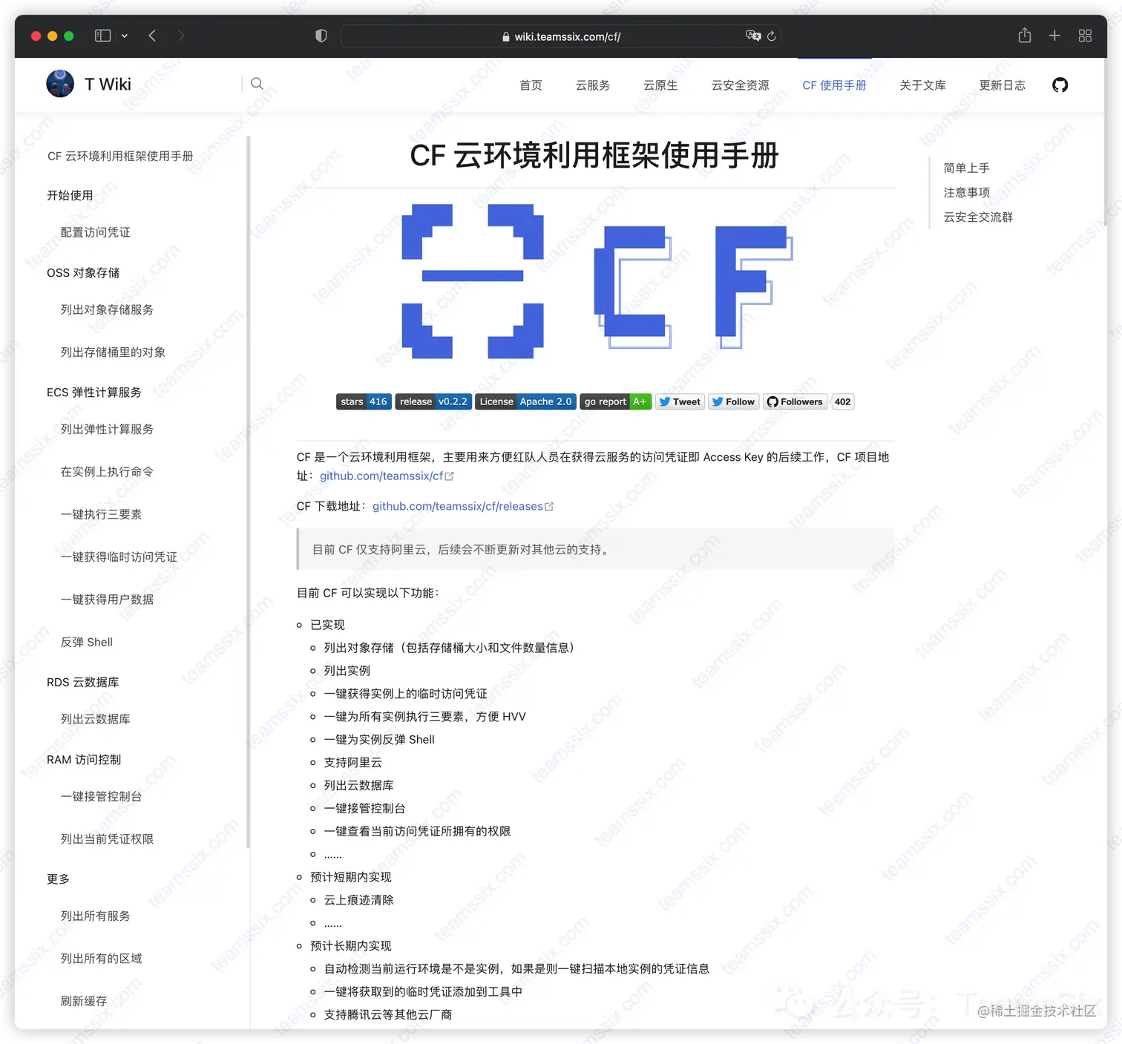This screenshot has height=1044, width=1122.
Task: Click the sidebar vertical scrollbar
Action: [x=249, y=492]
